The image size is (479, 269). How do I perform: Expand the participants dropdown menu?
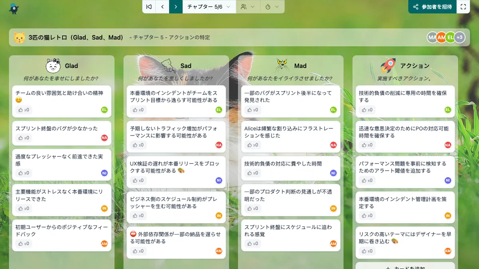coord(247,7)
